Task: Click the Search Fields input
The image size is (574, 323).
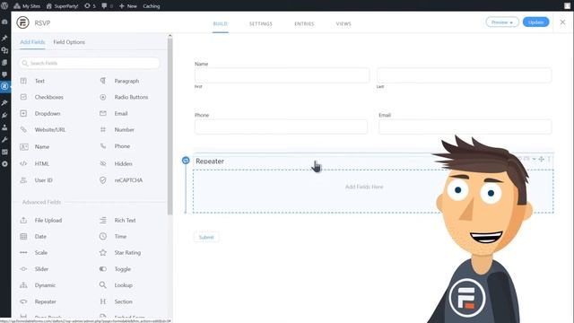Action: [x=90, y=63]
